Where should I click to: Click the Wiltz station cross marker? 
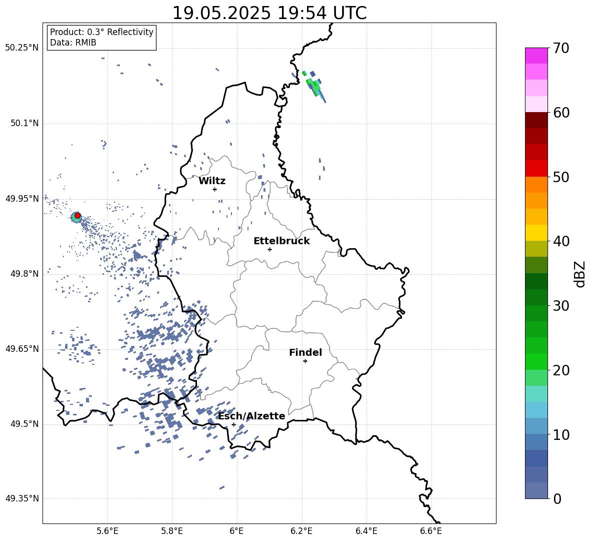tap(214, 189)
